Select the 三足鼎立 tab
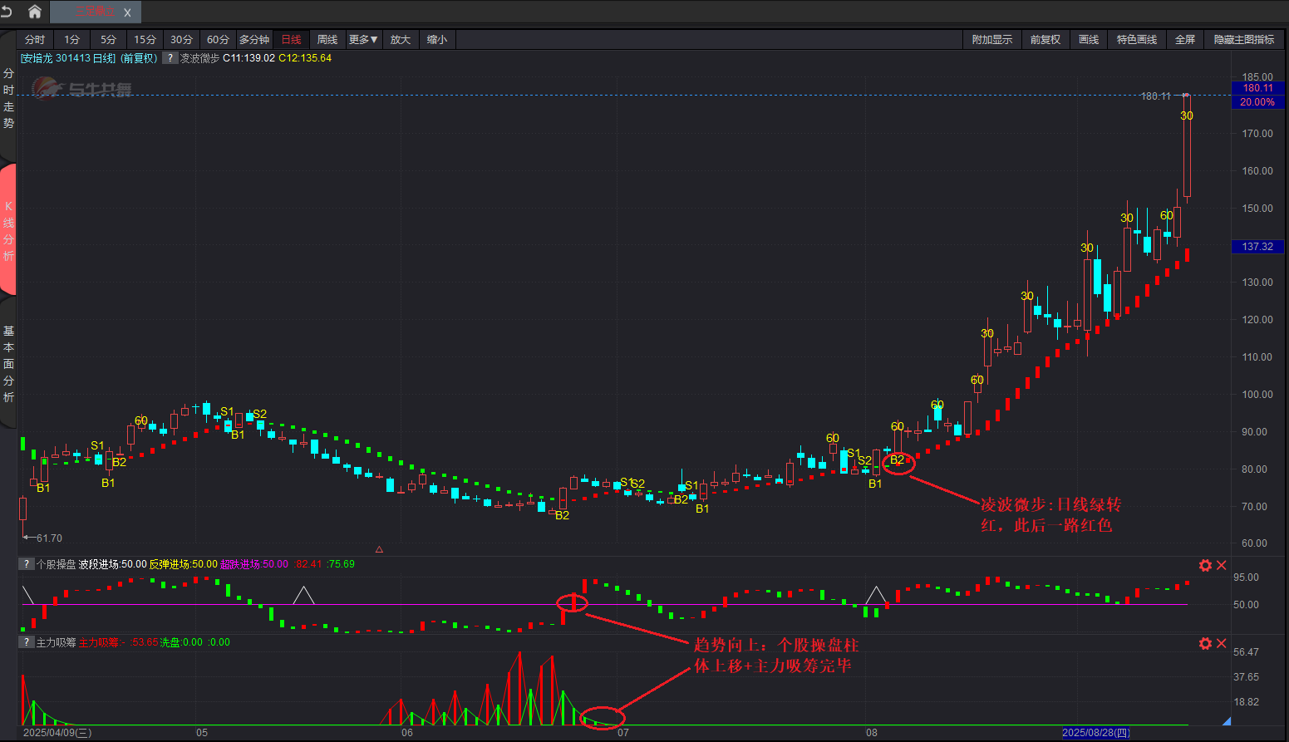The height and width of the screenshot is (742, 1289). pyautogui.click(x=95, y=12)
